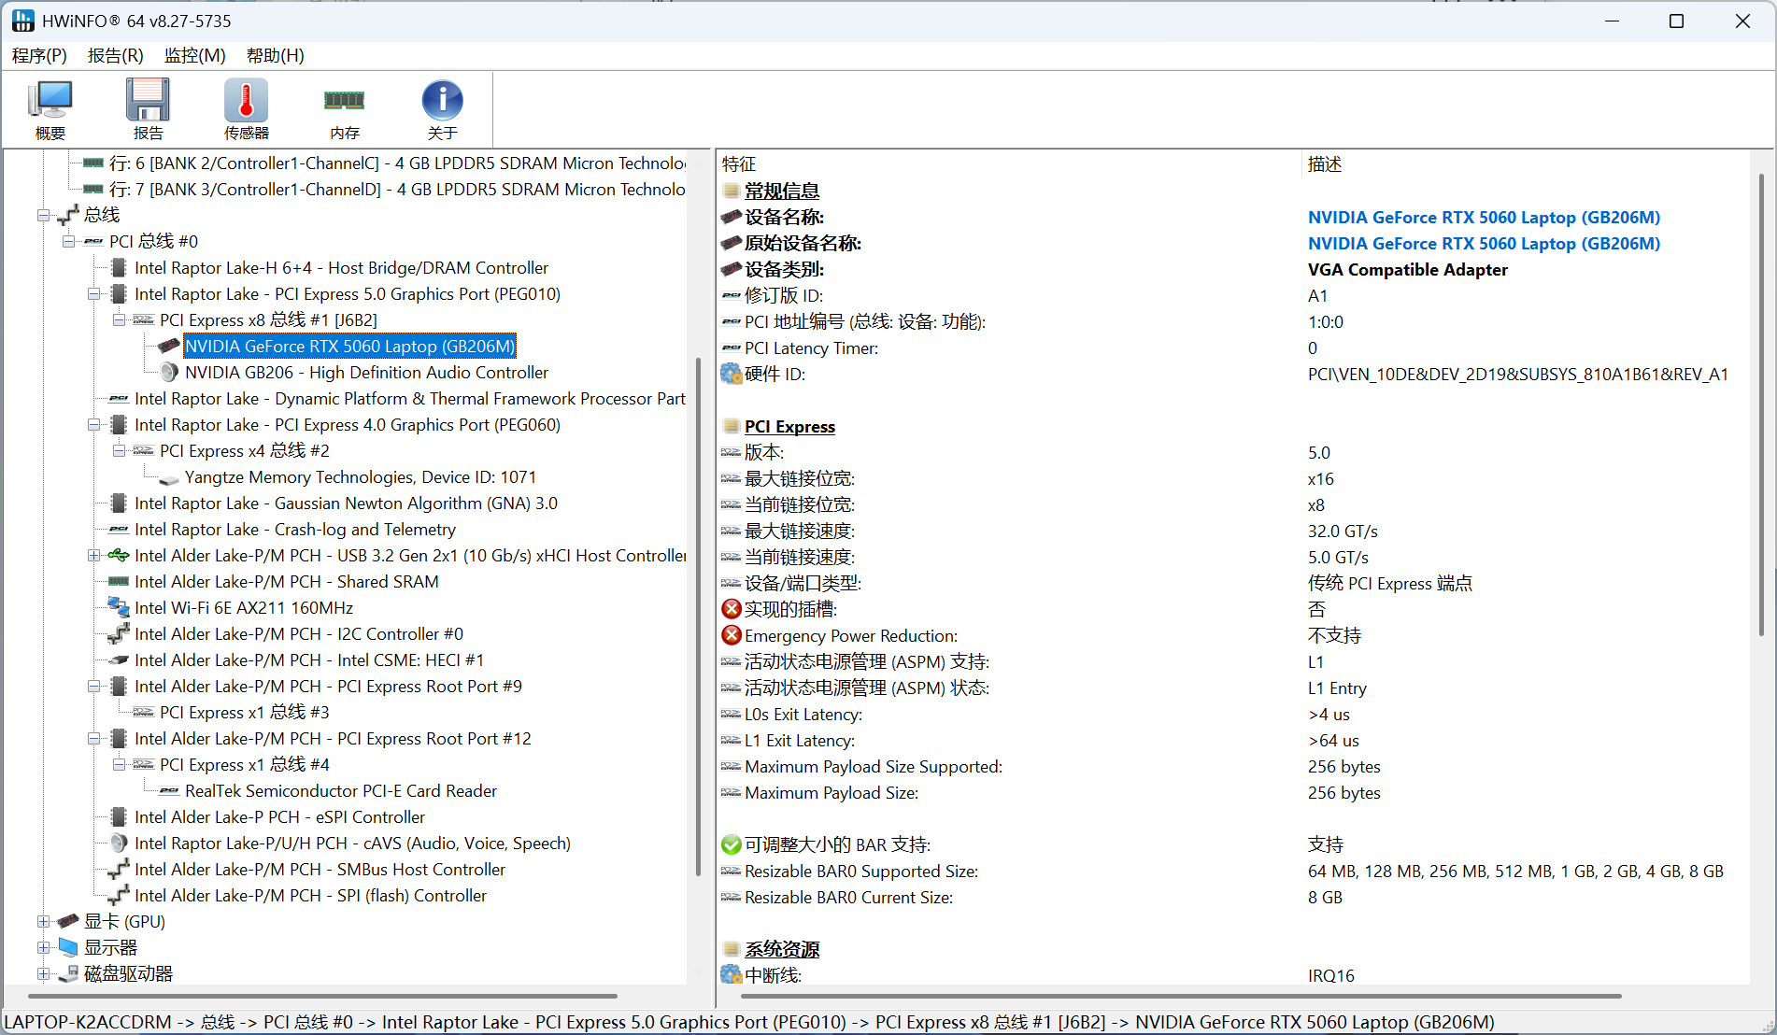
Task: Expand the 显卡 (GPU) tree node
Action: [x=44, y=922]
